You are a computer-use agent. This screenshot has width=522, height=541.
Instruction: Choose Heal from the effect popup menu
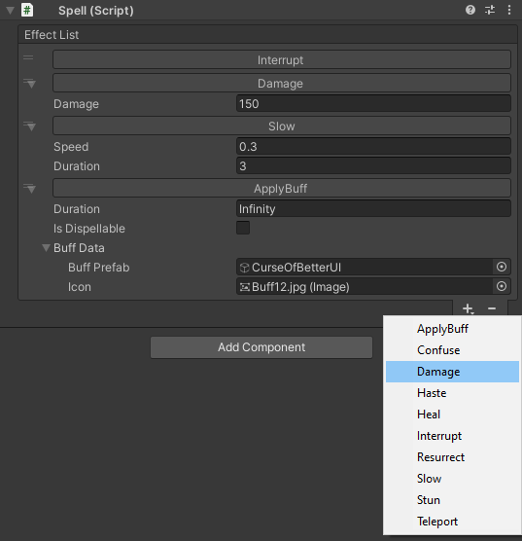(452, 415)
